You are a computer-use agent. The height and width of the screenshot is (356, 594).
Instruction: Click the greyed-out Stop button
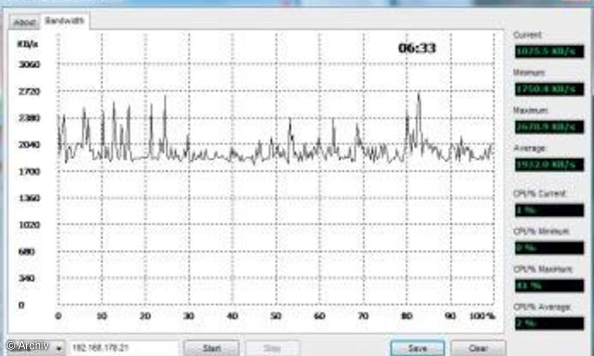272,348
